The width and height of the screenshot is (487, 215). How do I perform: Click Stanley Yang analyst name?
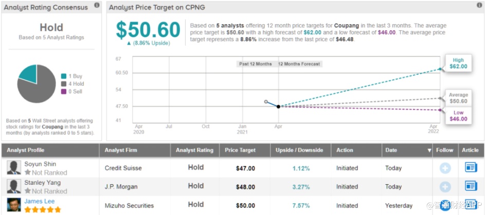tap(43, 183)
